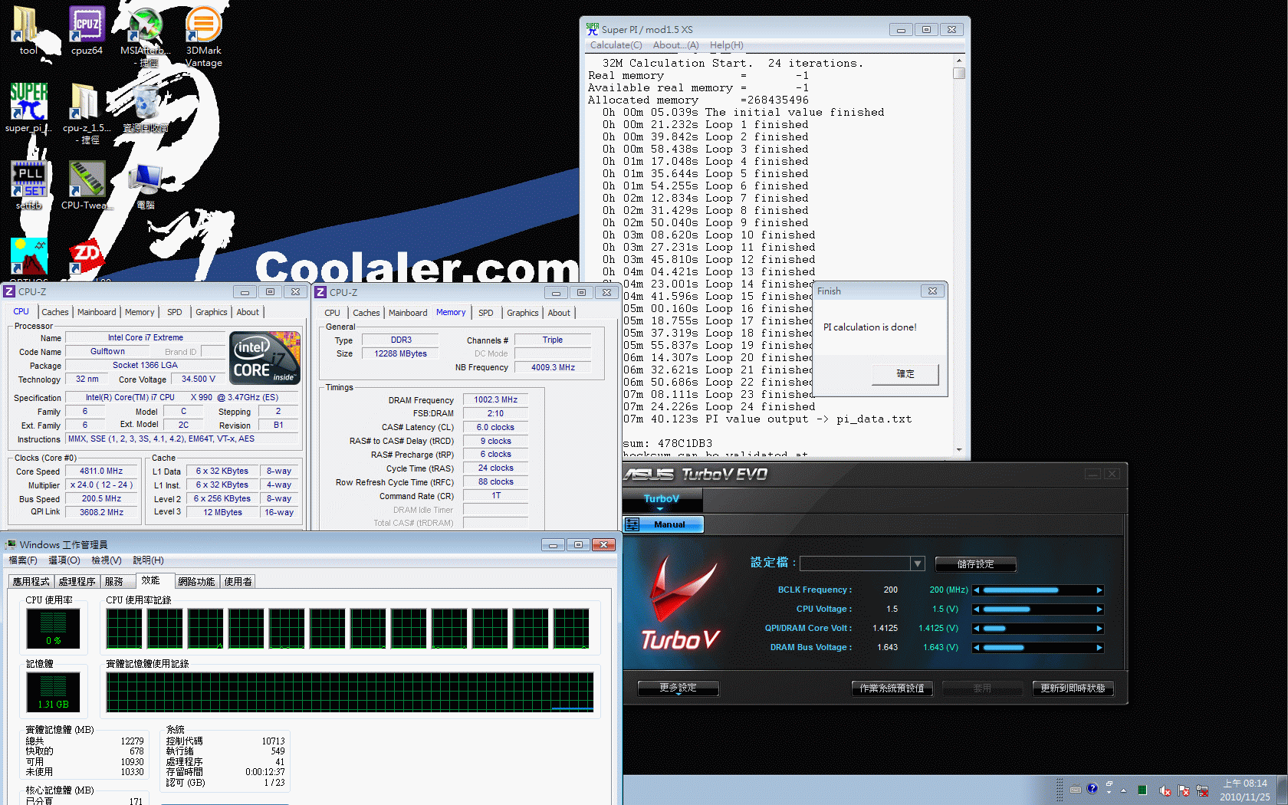
Task: Adjust the CPU Voltage slider
Action: point(1038,609)
